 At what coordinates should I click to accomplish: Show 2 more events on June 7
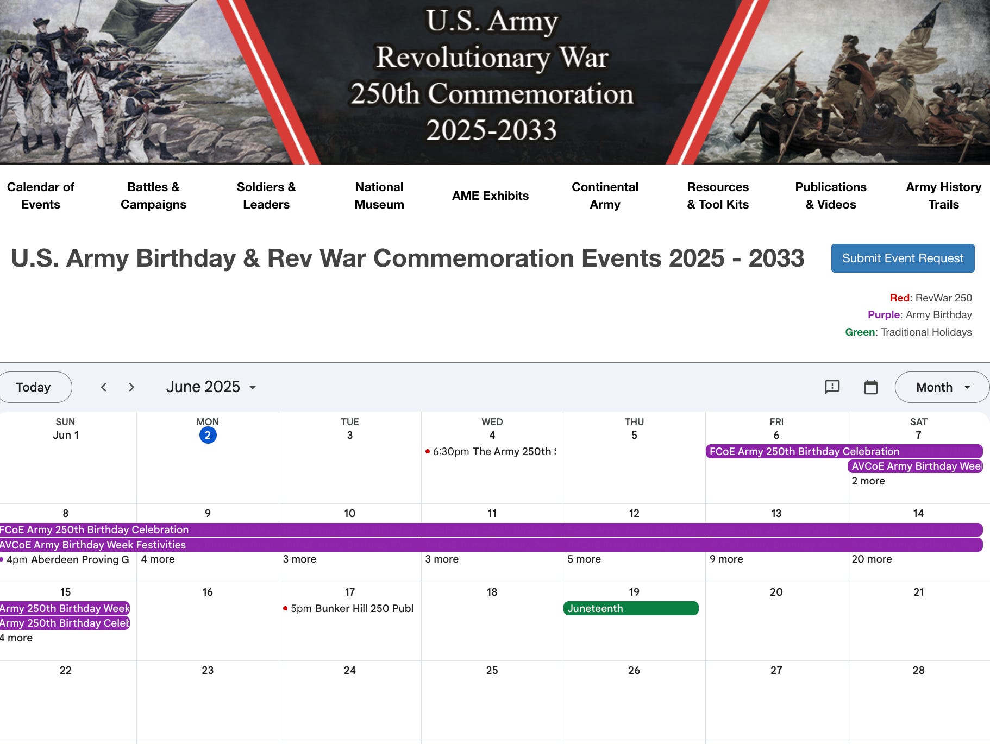[868, 481]
